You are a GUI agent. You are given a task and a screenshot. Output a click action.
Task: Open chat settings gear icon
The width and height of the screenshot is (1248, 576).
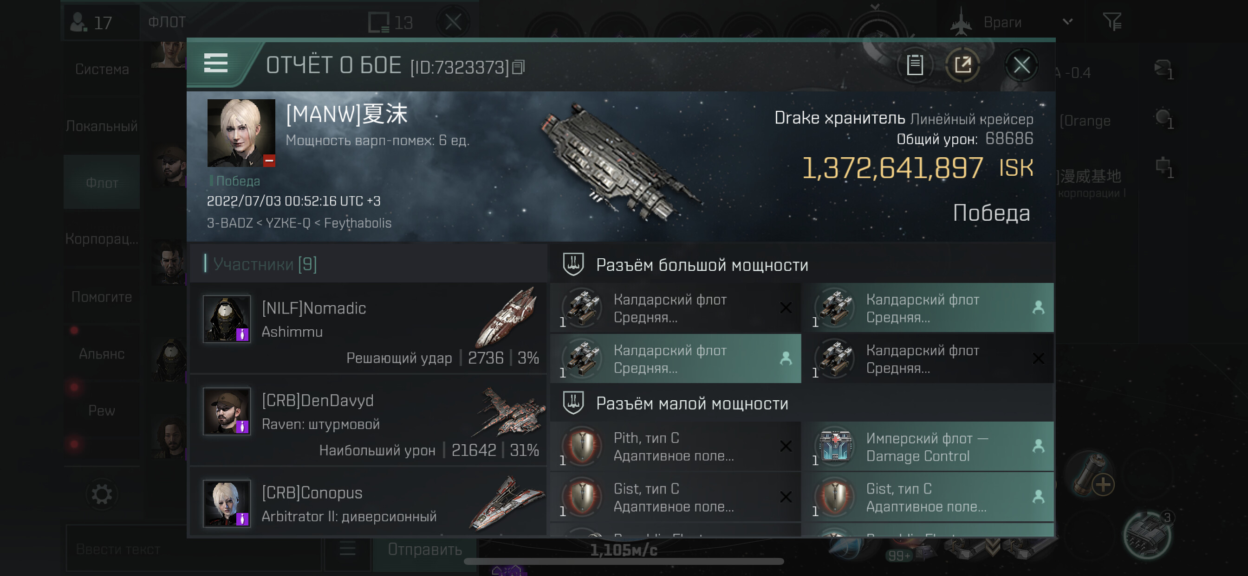[x=102, y=494]
